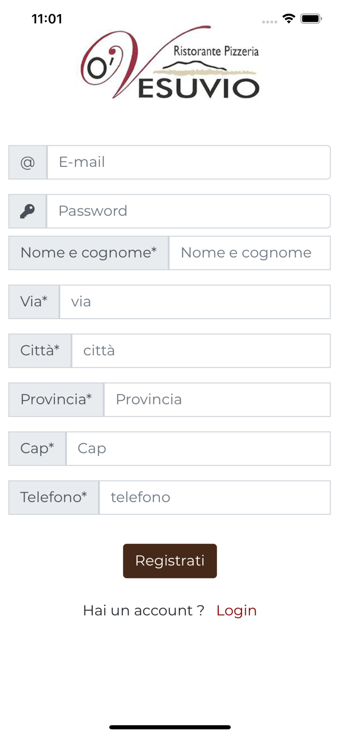Screen dimensions: 340x736
Task: Tap the Provincia* label
Action: pyautogui.click(x=56, y=400)
